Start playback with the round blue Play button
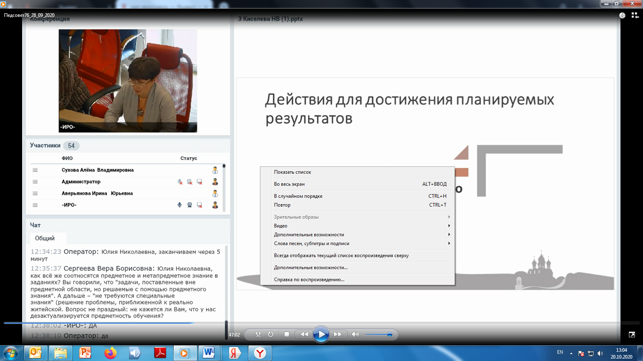This screenshot has width=643, height=361. point(321,334)
